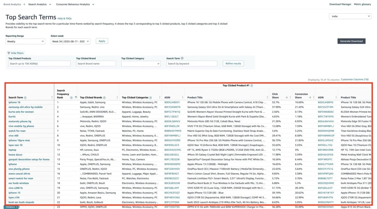The width and height of the screenshot is (377, 209).
Task: Open help icon next to Search Term header
Action: 25,98
